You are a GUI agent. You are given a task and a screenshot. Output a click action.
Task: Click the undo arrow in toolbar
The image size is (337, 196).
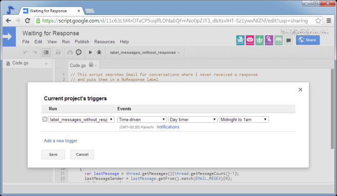26,52
